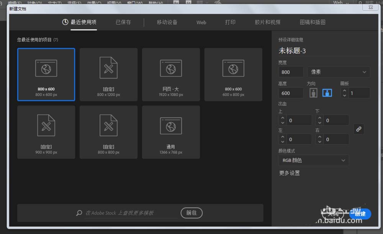Increase the right bleed value
This screenshot has height=234, width=383.
coord(320,137)
